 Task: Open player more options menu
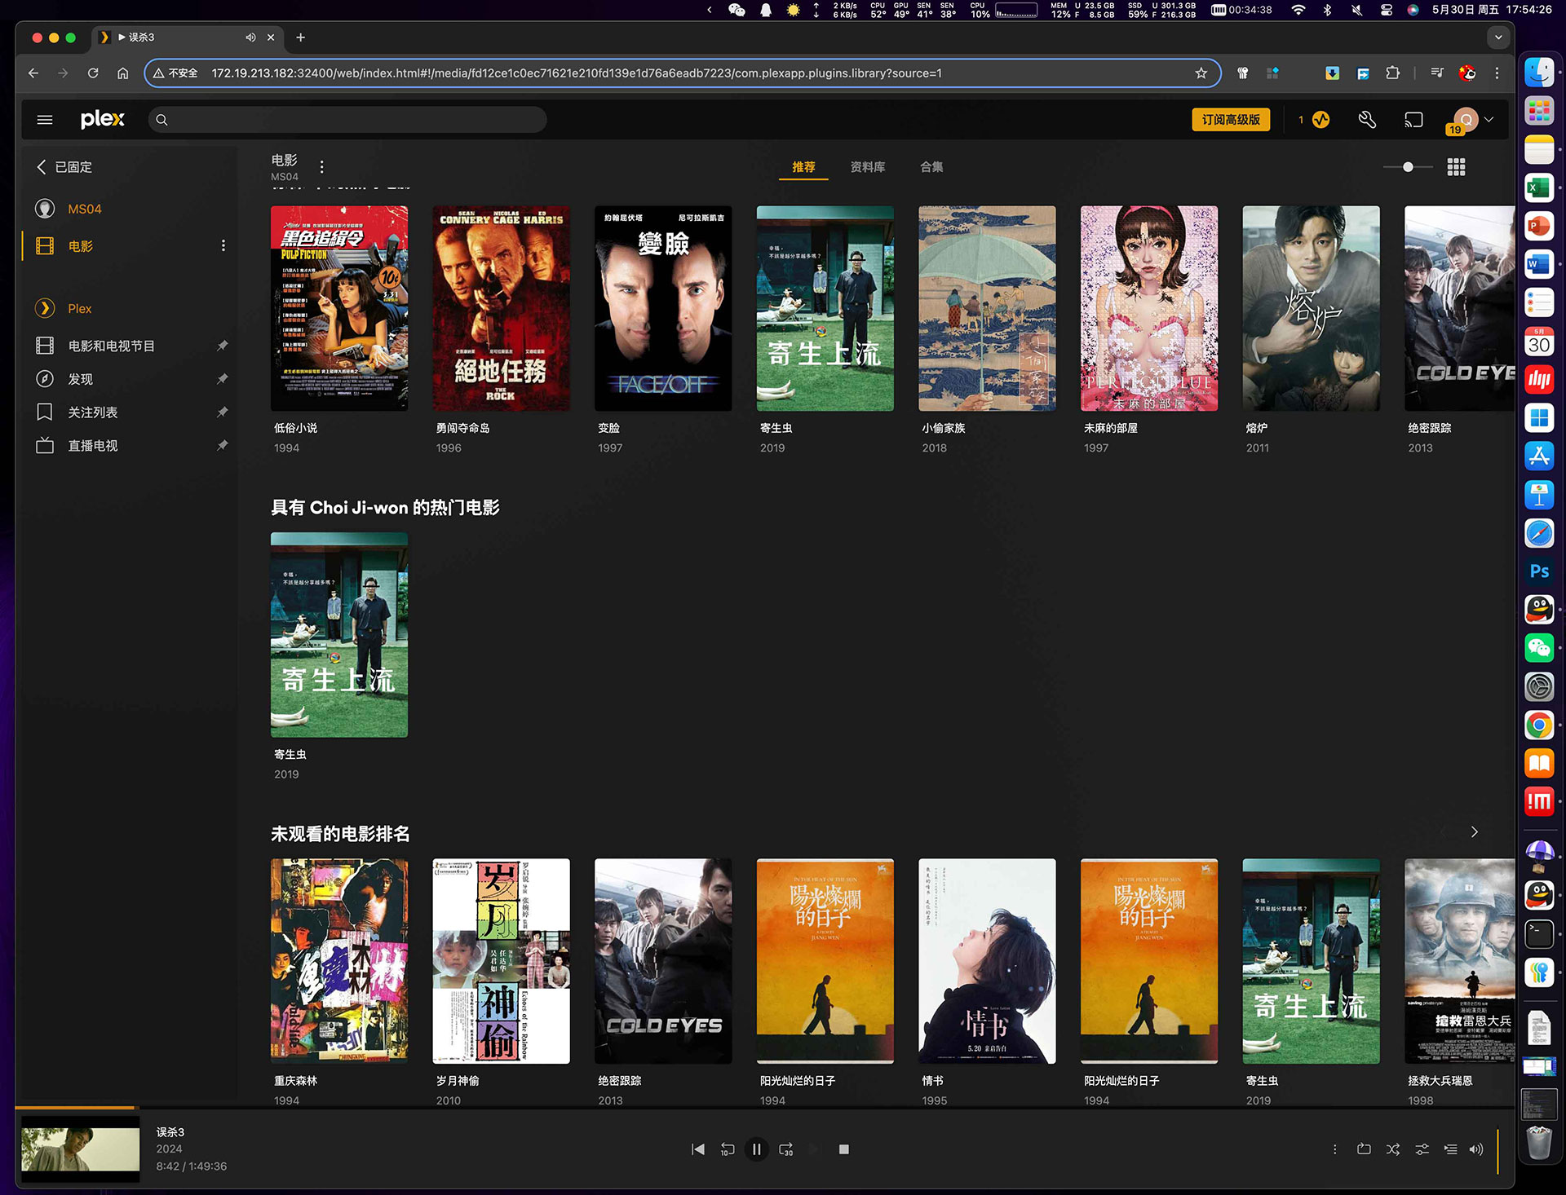pos(1334,1149)
